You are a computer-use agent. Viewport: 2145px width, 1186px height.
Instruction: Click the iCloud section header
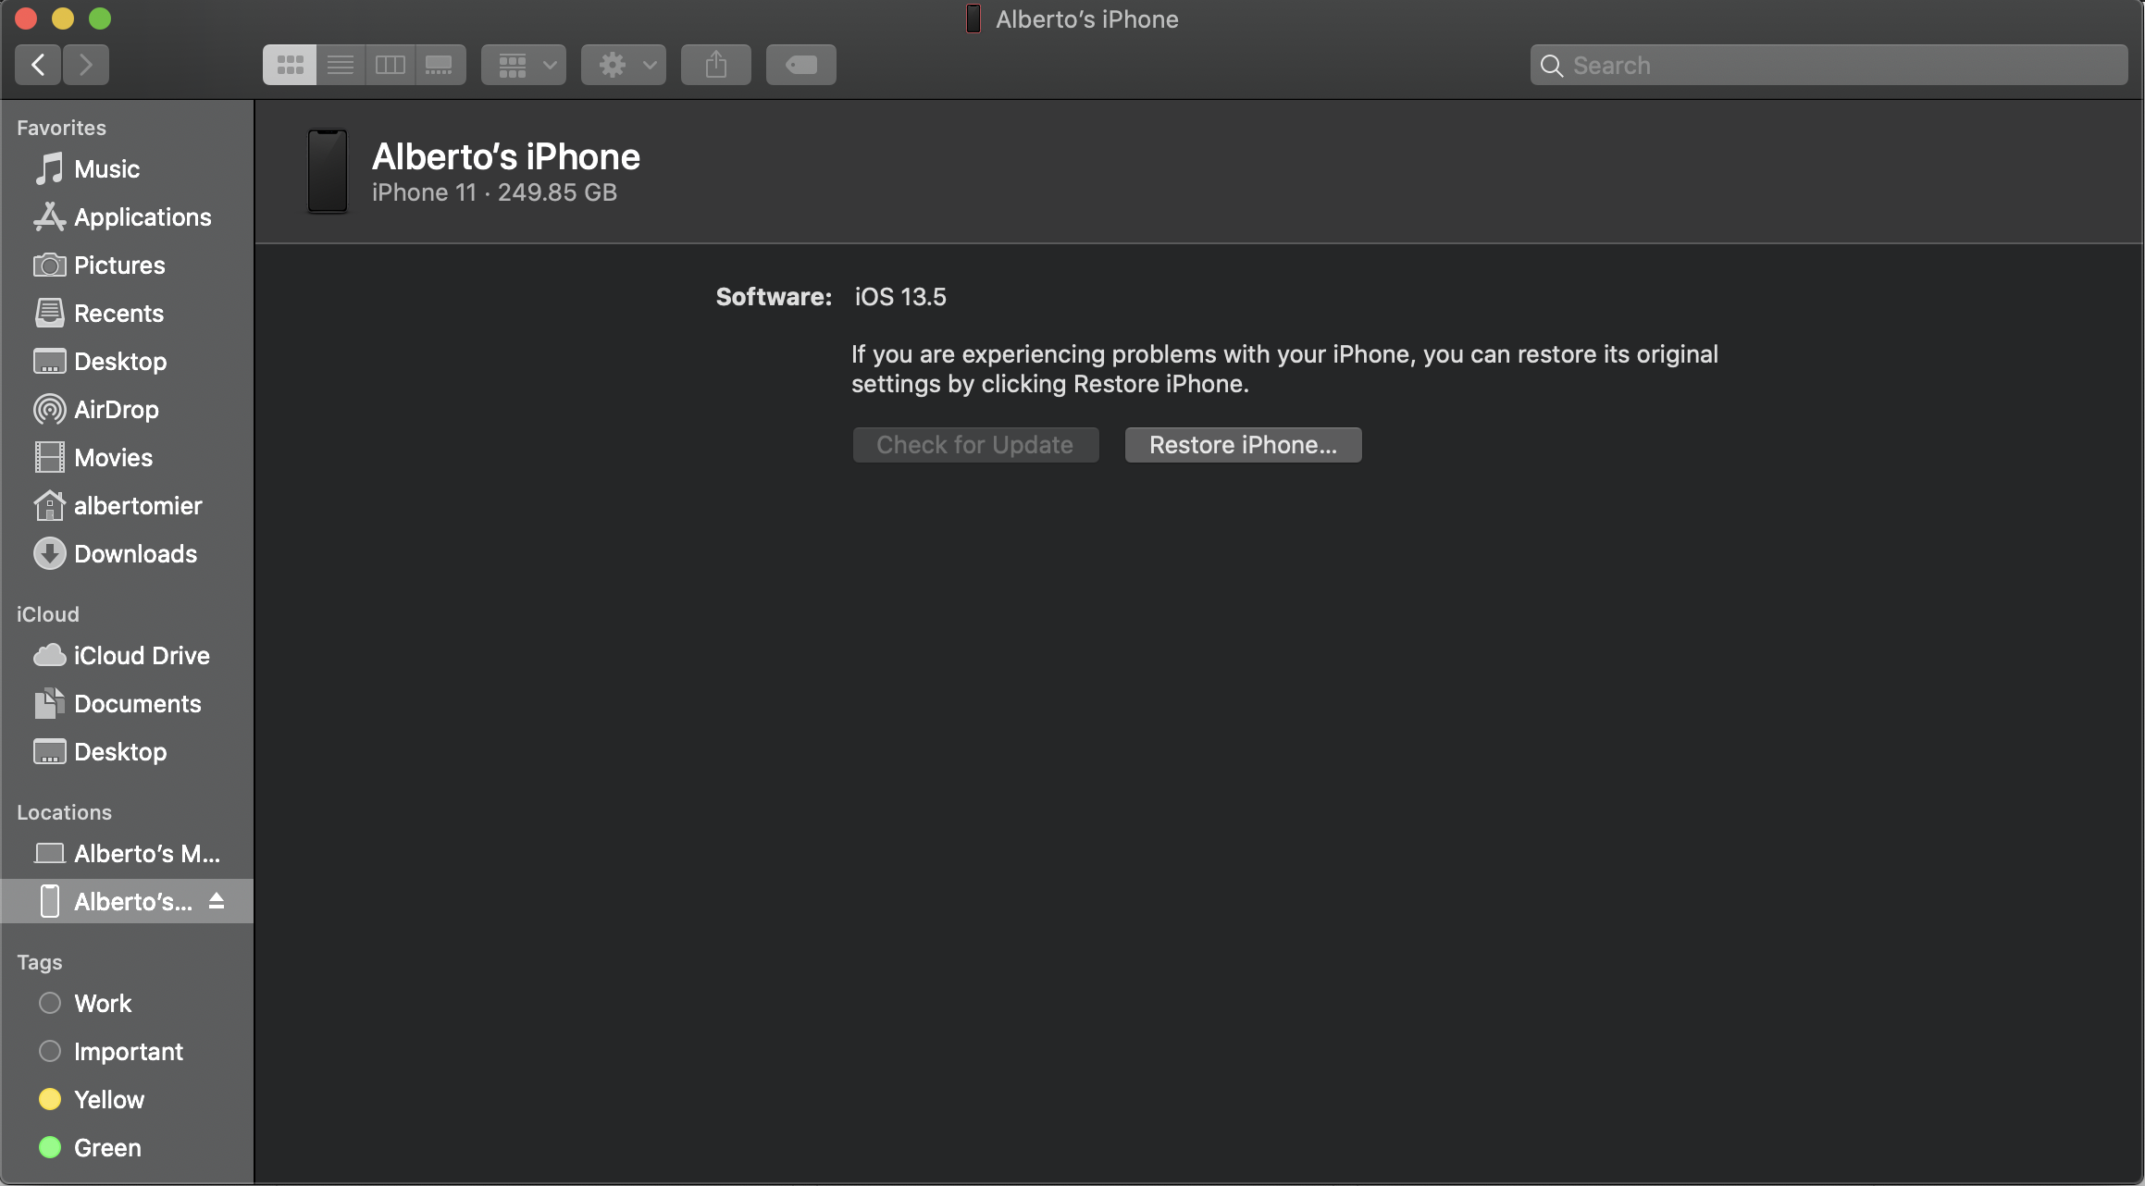tap(48, 614)
